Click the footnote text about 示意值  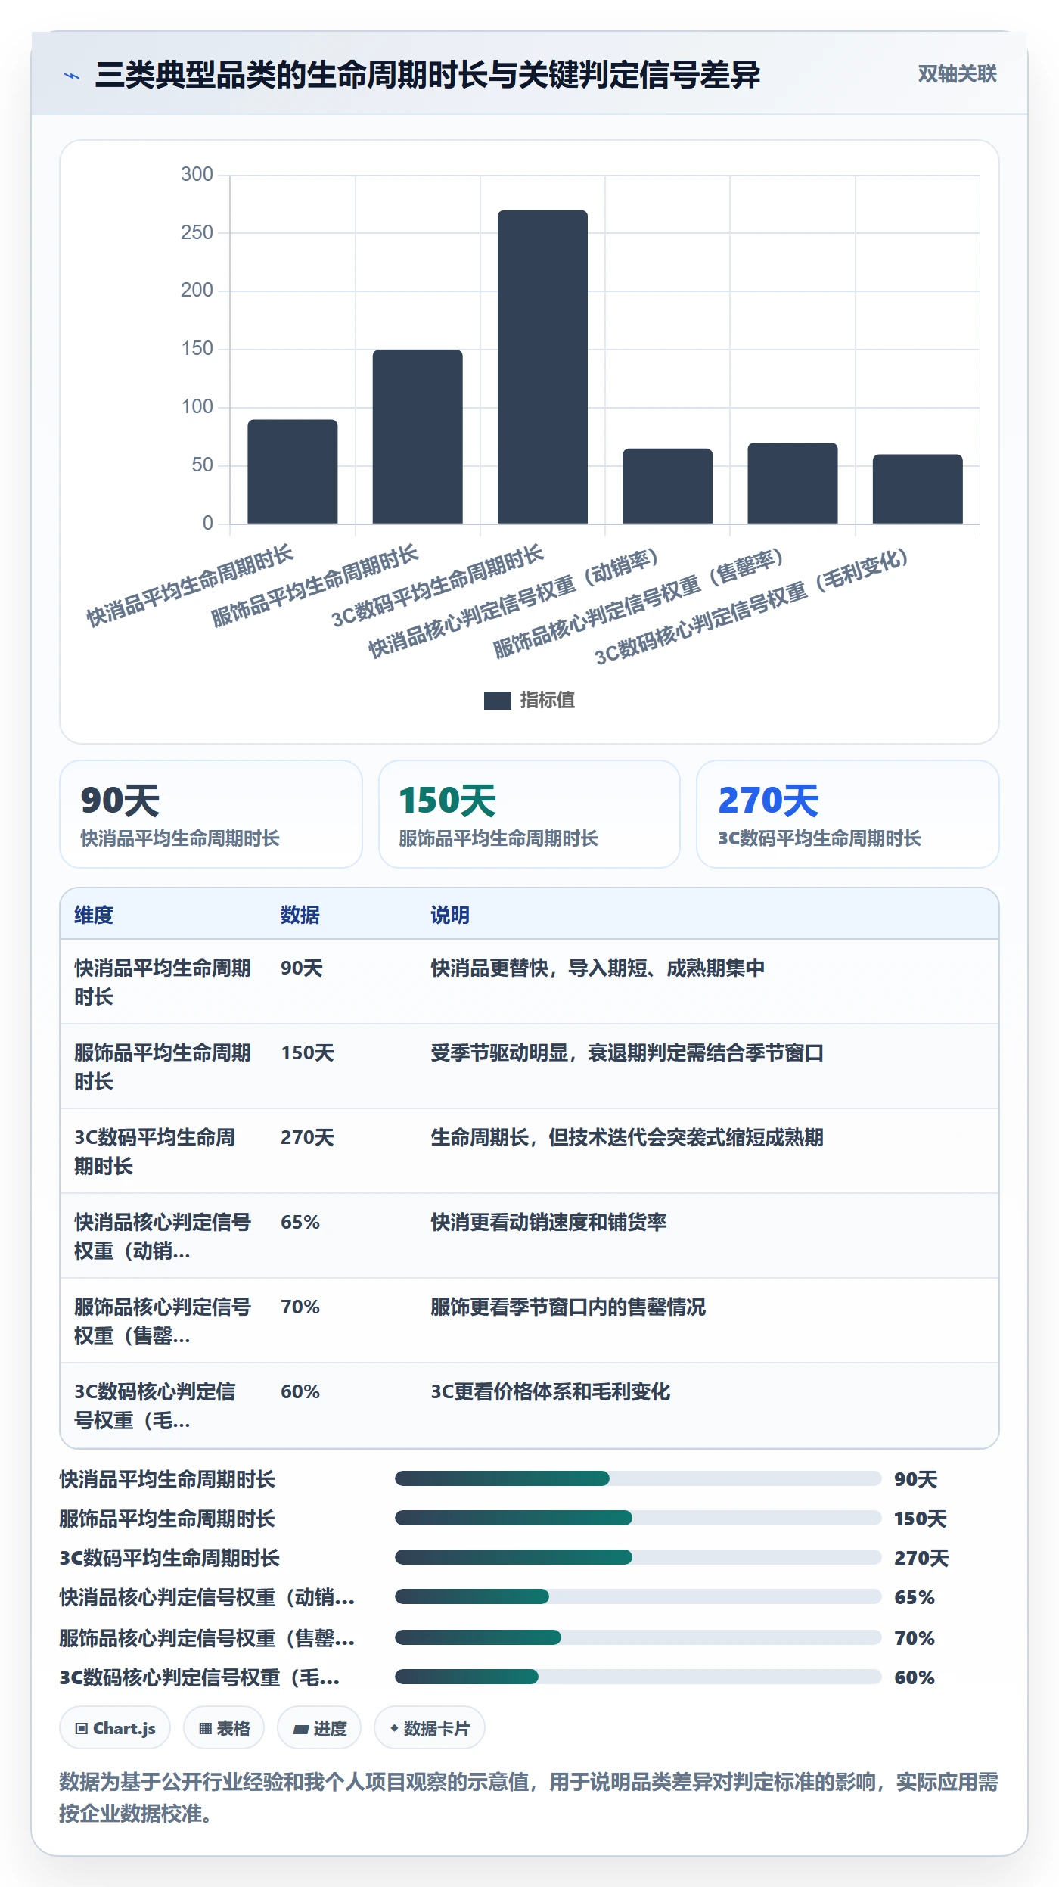tap(529, 1797)
